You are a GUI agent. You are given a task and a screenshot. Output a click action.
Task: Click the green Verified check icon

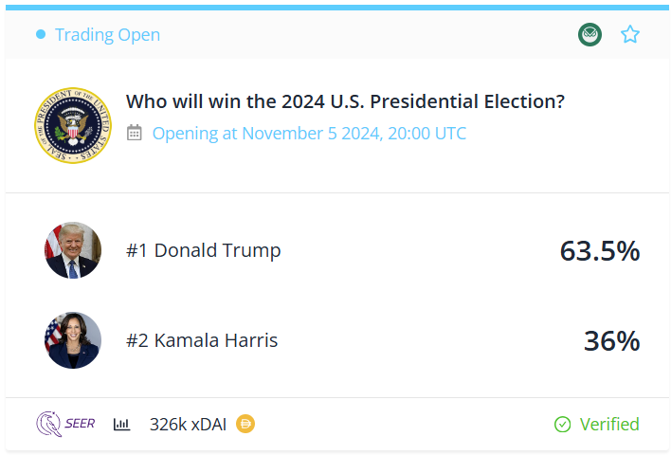point(562,425)
